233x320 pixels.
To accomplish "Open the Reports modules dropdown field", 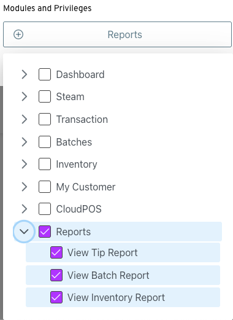I will 117,34.
